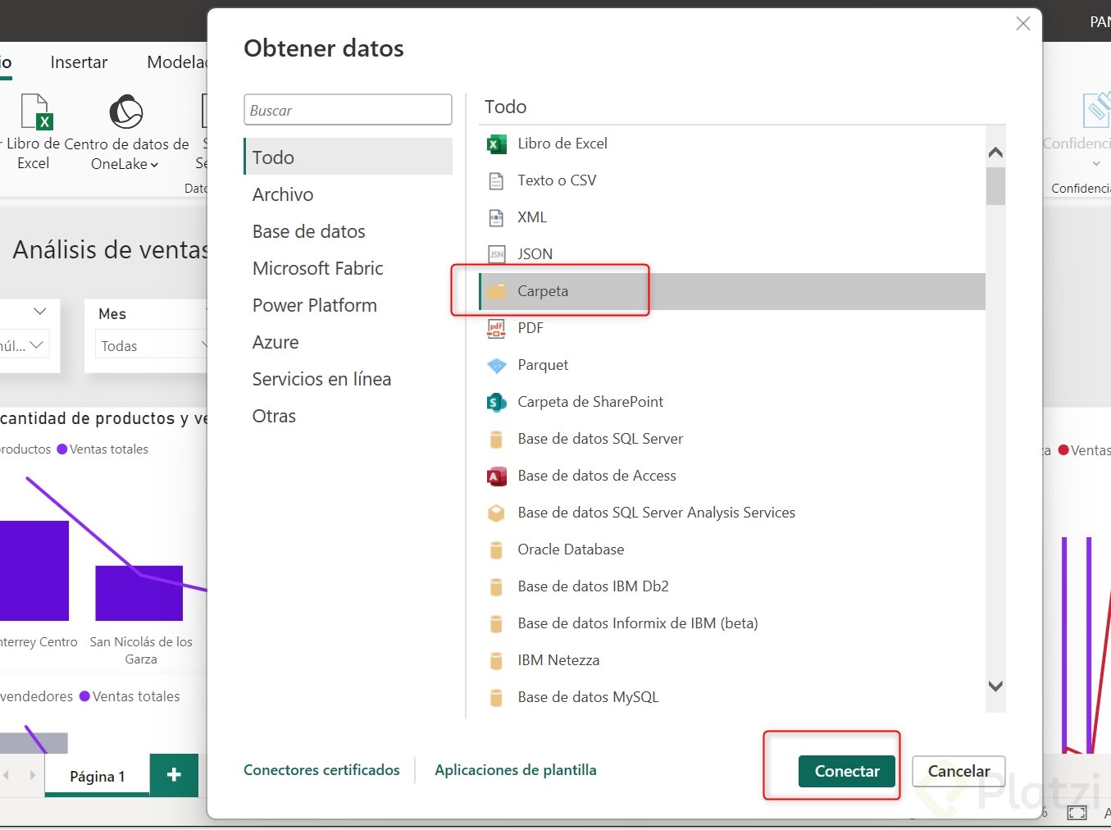Select Base de datos MySQL
Screen dimensions: 1111x830
(x=588, y=697)
